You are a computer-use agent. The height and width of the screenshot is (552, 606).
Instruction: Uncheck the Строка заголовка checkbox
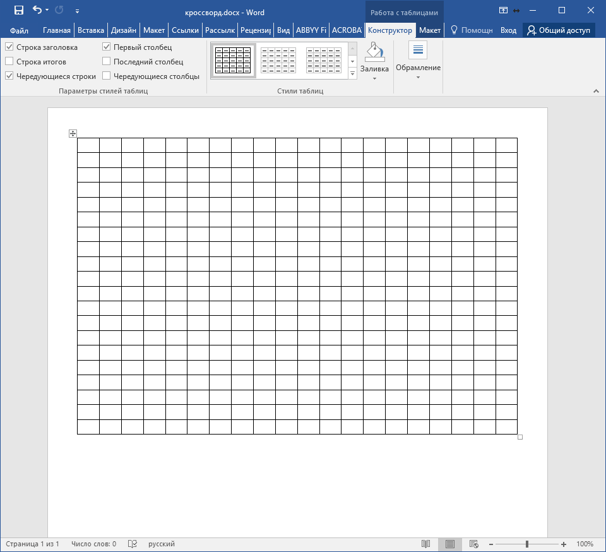(9, 47)
